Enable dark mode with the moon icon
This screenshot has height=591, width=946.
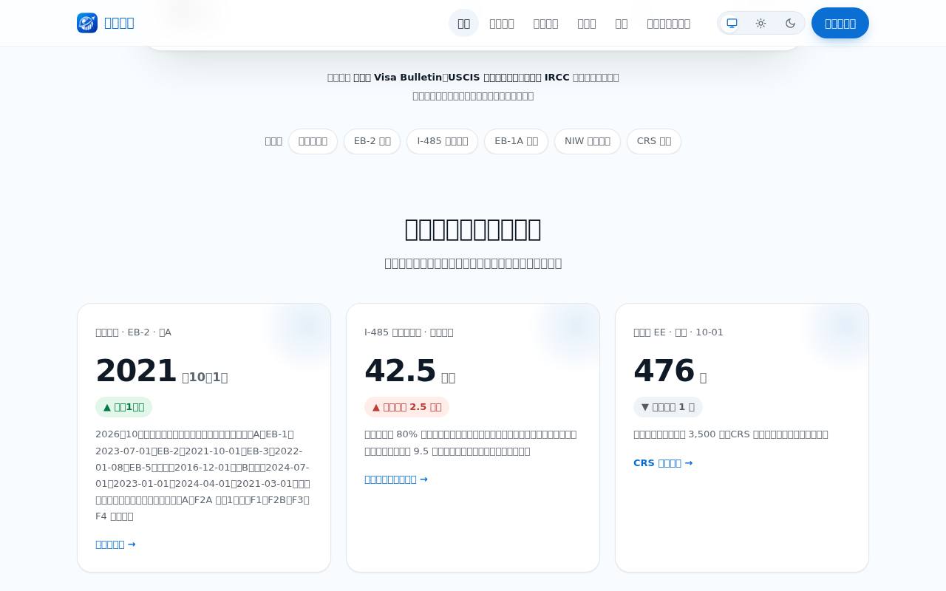pos(791,23)
